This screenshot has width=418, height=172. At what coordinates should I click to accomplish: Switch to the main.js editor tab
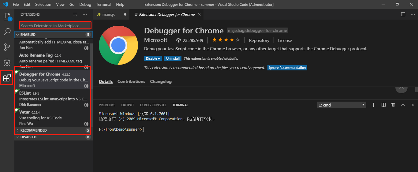111,14
